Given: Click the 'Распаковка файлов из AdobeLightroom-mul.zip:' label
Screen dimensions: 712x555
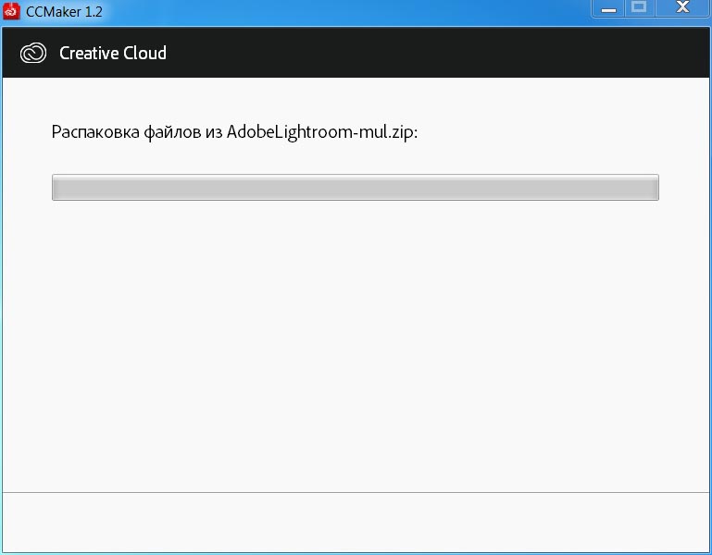Looking at the screenshot, I should (234, 132).
